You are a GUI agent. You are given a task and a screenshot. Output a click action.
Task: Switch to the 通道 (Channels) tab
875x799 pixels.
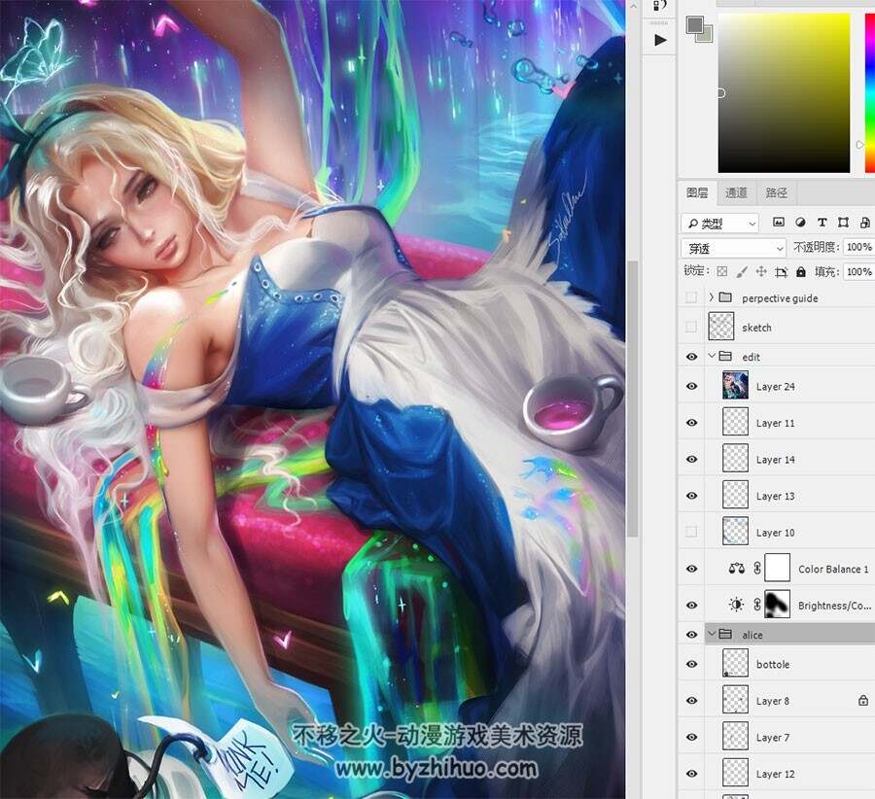(x=736, y=193)
